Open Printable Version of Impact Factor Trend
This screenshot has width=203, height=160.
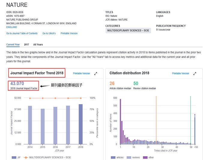point(81,73)
